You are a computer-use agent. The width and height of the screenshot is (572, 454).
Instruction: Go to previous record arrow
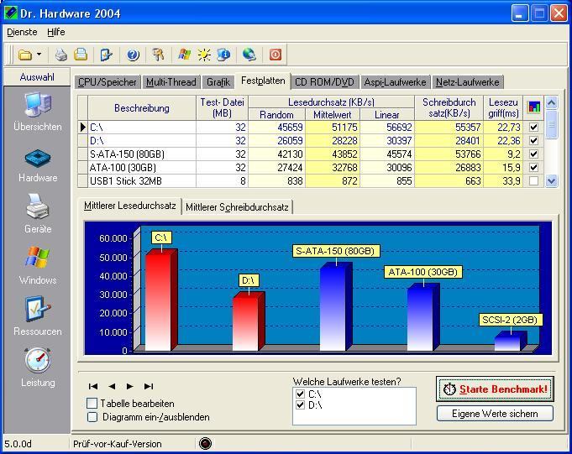click(x=112, y=386)
